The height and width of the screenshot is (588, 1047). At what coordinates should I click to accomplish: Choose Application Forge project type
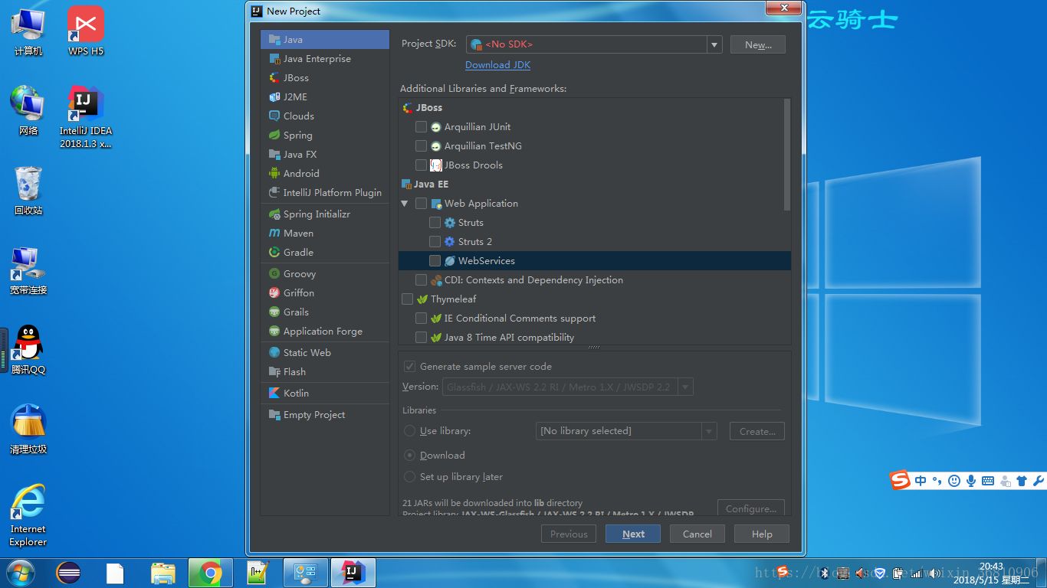(325, 332)
